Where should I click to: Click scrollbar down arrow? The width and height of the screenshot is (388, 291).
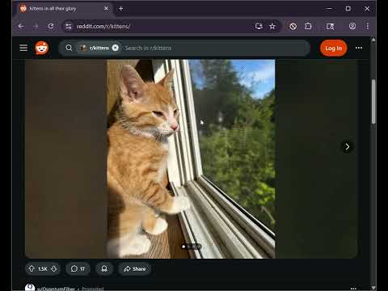[373, 288]
